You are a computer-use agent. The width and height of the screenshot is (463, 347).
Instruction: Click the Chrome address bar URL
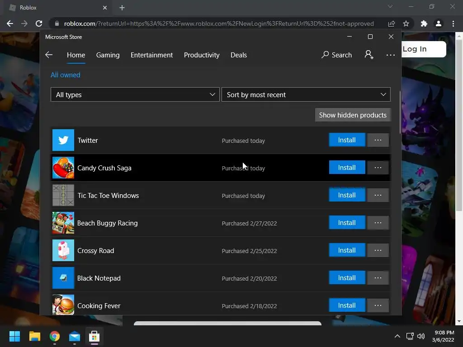pos(219,23)
